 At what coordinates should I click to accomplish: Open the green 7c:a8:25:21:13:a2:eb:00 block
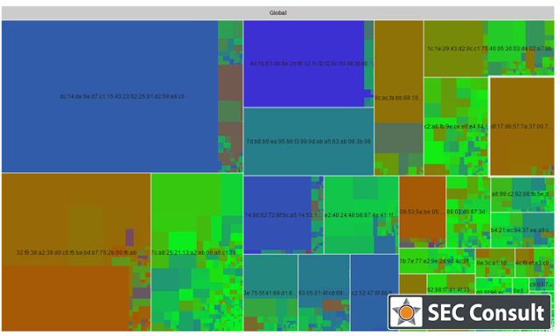pyautogui.click(x=197, y=253)
